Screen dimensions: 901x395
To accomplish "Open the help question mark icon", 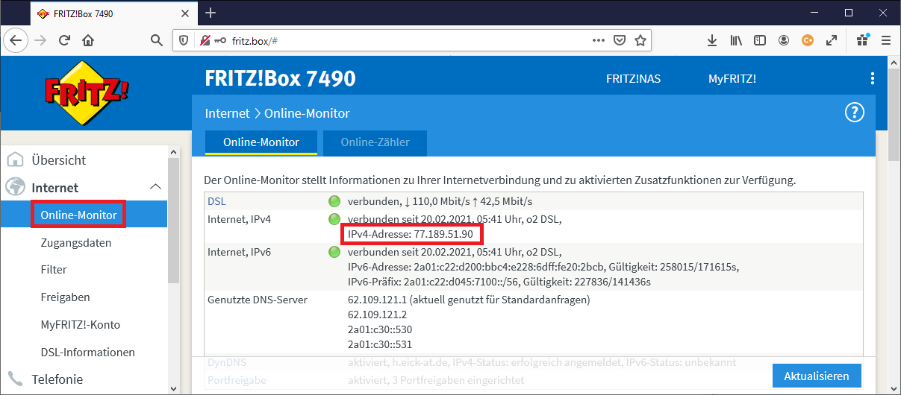I will (x=854, y=113).
